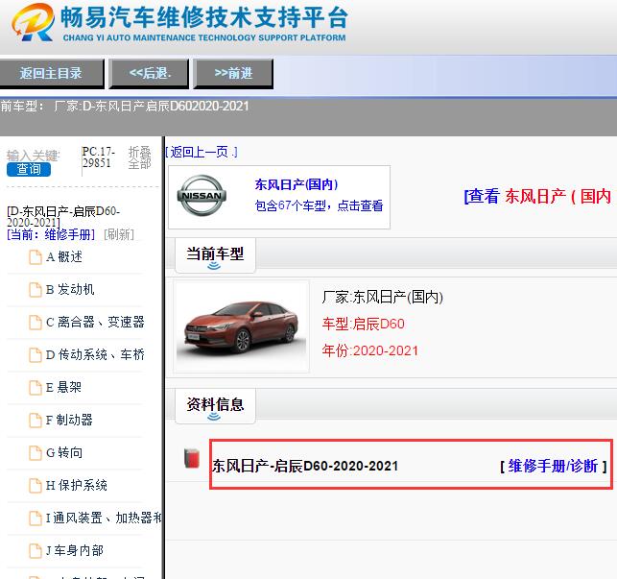Collapse all via 折叠全部

pyautogui.click(x=140, y=157)
